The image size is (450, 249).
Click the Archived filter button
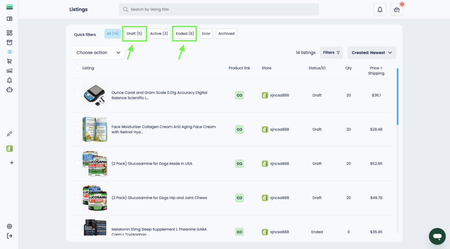tap(226, 34)
